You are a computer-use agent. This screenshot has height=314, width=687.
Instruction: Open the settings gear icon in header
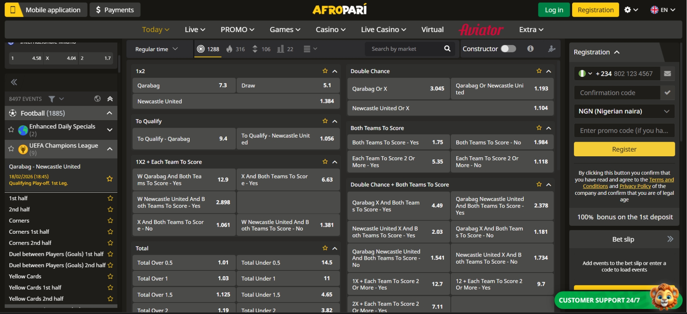(628, 10)
